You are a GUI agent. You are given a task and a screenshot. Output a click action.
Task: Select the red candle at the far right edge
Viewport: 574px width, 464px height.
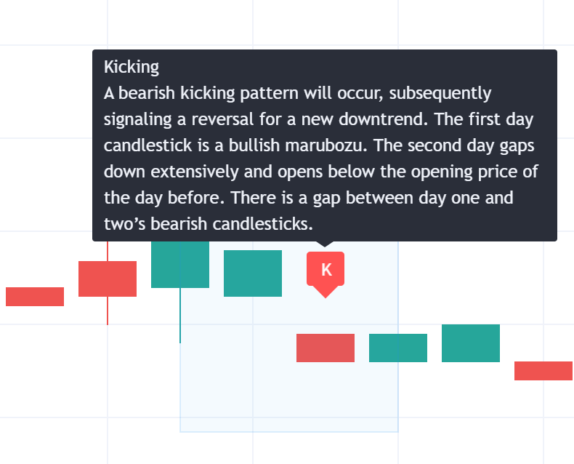(543, 371)
